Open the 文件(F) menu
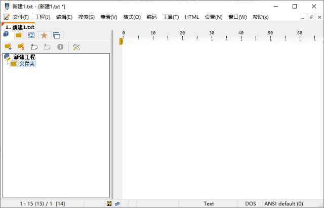Image resolution: width=324 pixels, height=208 pixels. click(x=21, y=17)
